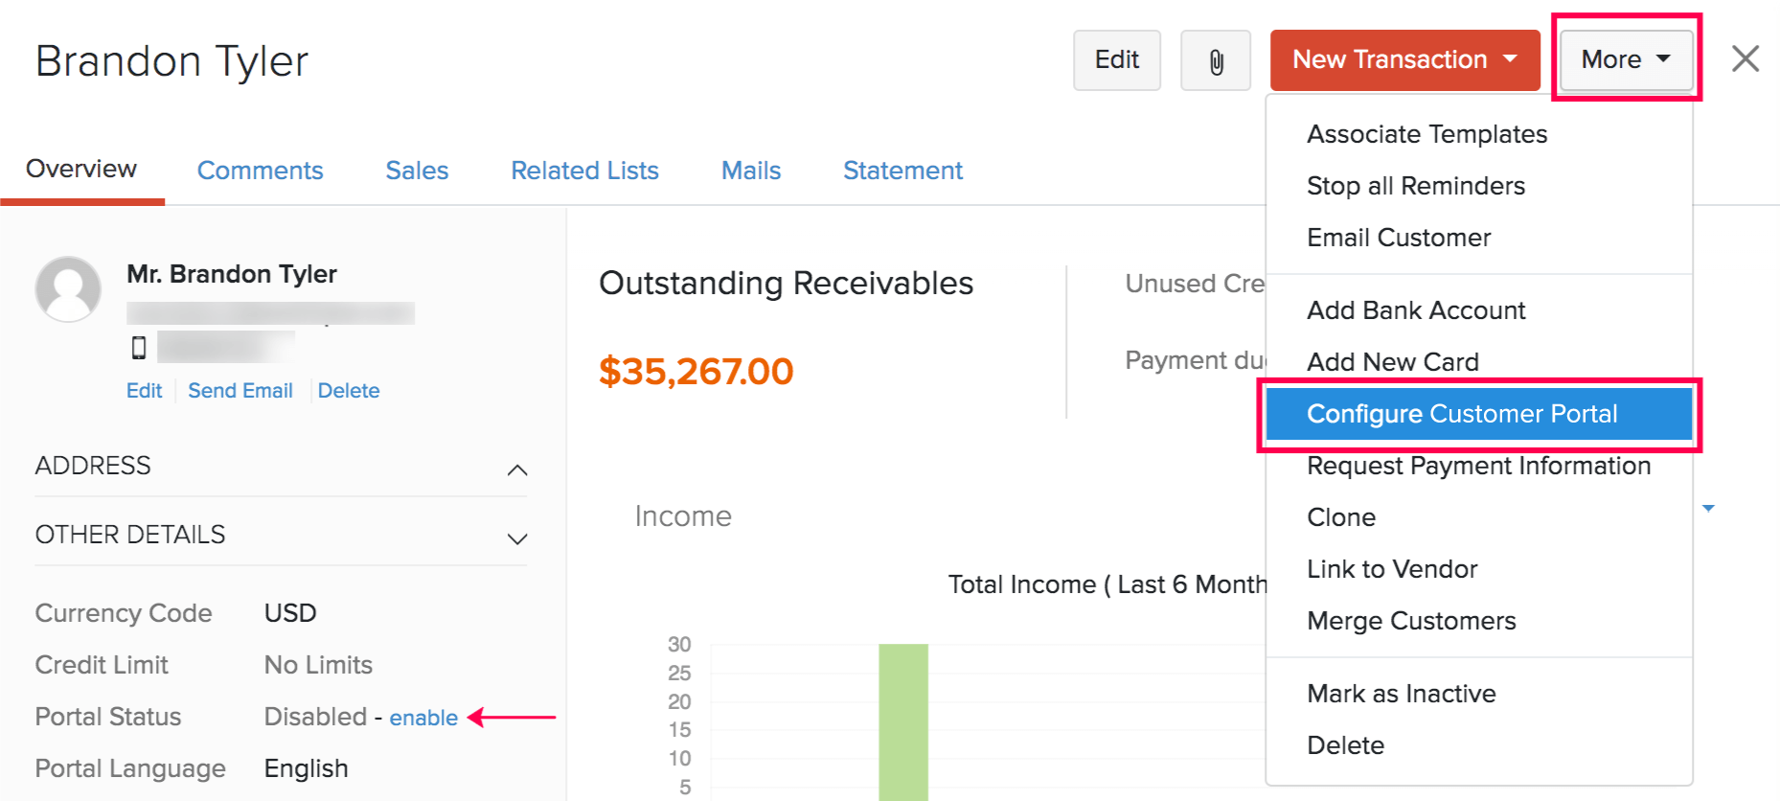1780x801 pixels.
Task: Expand the Other Details section
Action: pyautogui.click(x=516, y=538)
